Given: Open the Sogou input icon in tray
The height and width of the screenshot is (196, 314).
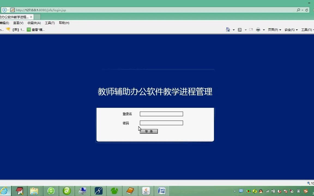Looking at the screenshot, I should 306,191.
